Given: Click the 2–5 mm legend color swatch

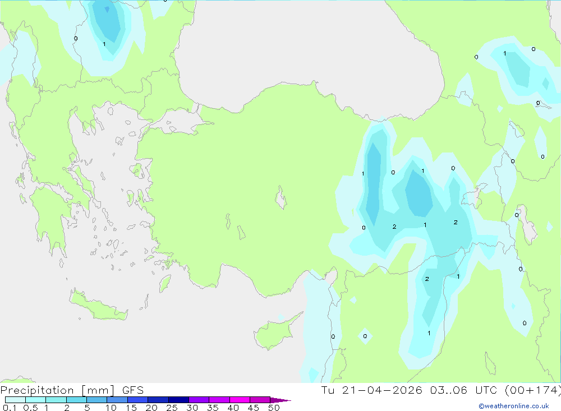Looking at the screenshot, I should coord(76,400).
